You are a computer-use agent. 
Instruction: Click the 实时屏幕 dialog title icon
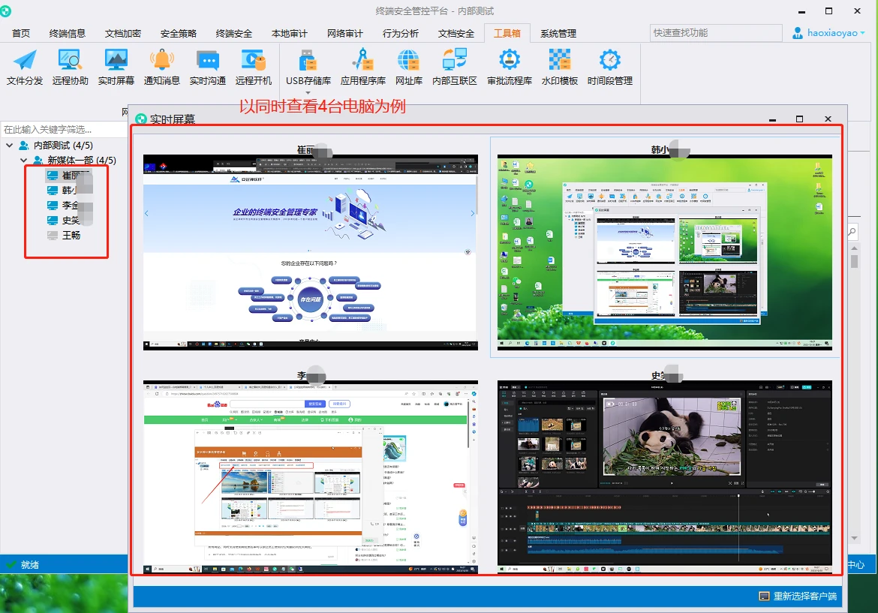pos(141,119)
